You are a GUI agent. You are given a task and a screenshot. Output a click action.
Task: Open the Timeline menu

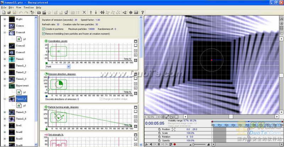click(x=29, y=7)
